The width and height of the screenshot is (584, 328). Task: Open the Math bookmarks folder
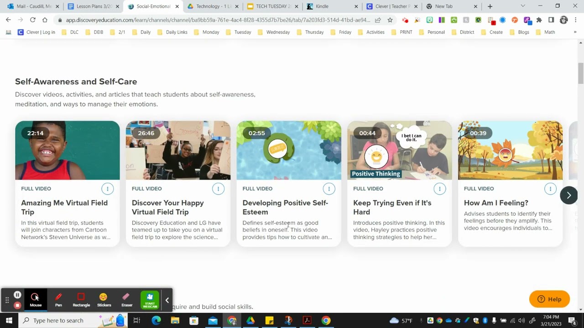(x=545, y=32)
